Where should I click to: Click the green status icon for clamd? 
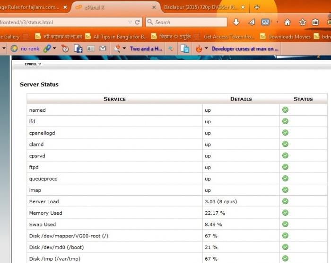(286, 144)
